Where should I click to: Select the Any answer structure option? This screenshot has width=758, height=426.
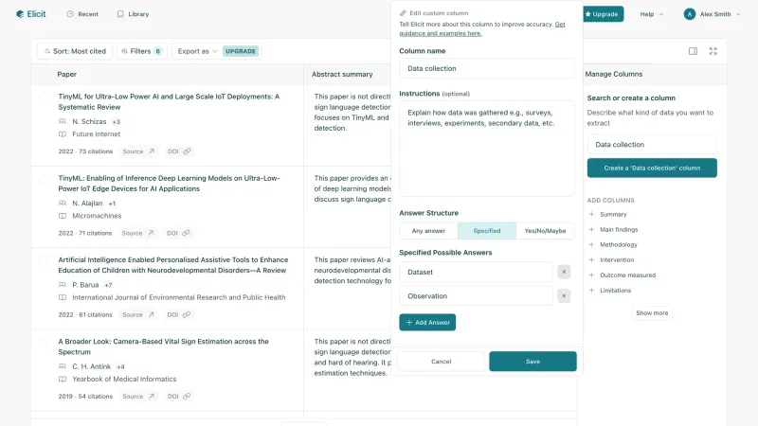click(428, 231)
